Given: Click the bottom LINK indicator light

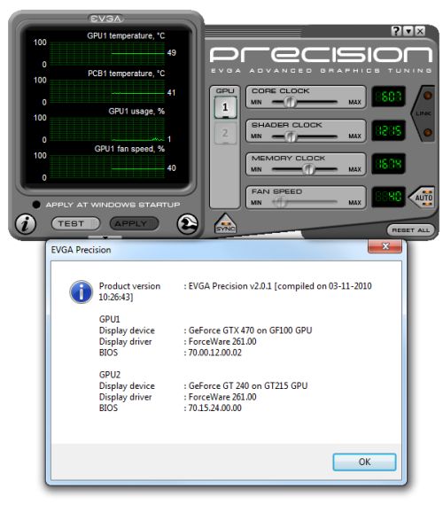Looking at the screenshot, I should coord(428,132).
